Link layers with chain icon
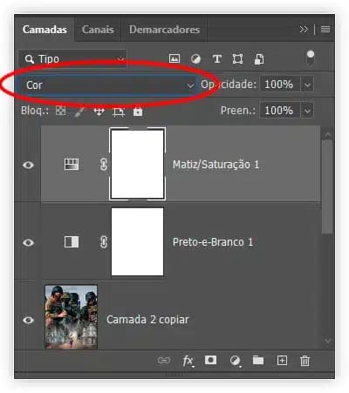Viewport: 349px width, 393px height. (163, 361)
